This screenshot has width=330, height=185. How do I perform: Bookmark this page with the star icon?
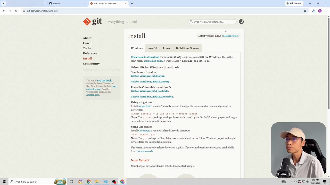coord(305,11)
